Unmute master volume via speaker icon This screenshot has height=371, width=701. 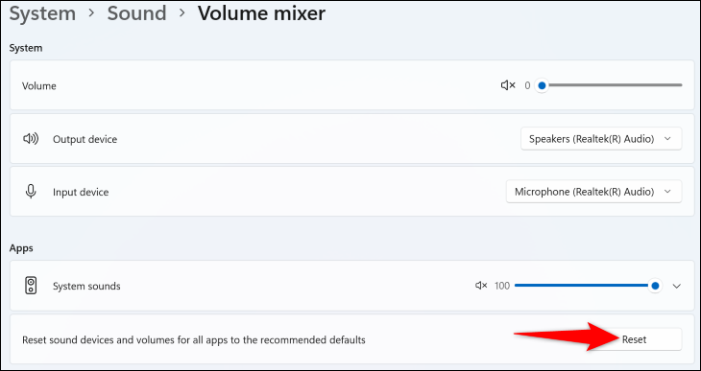508,85
